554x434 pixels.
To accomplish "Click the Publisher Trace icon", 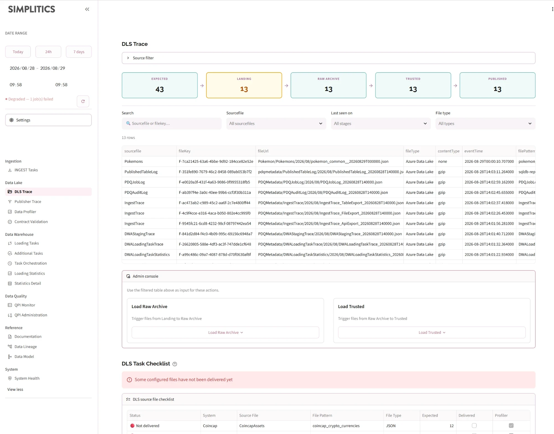I will (x=10, y=202).
